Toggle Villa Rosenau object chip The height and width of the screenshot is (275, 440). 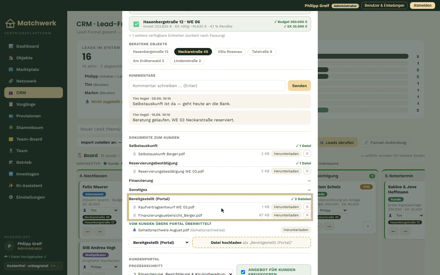coord(230,52)
